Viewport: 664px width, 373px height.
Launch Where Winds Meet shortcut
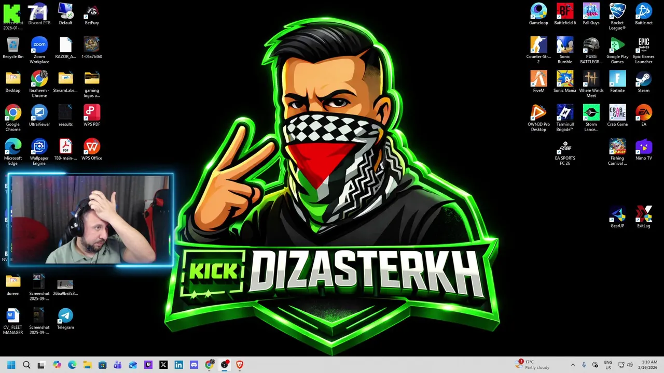(591, 84)
